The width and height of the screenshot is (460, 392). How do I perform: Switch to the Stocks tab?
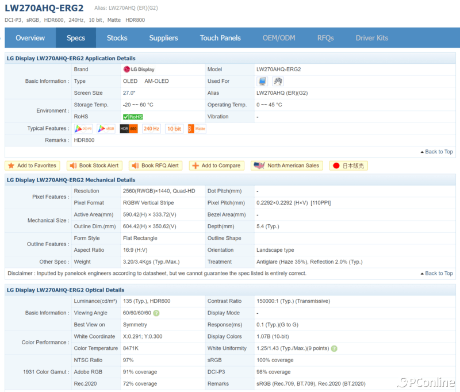click(117, 38)
